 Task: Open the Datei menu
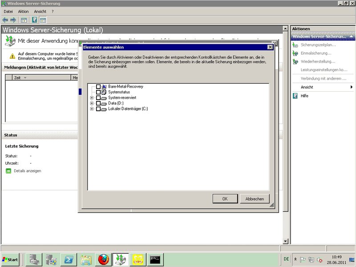tap(8, 12)
